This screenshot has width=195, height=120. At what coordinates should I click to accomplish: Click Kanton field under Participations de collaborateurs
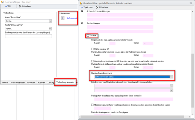112,68
